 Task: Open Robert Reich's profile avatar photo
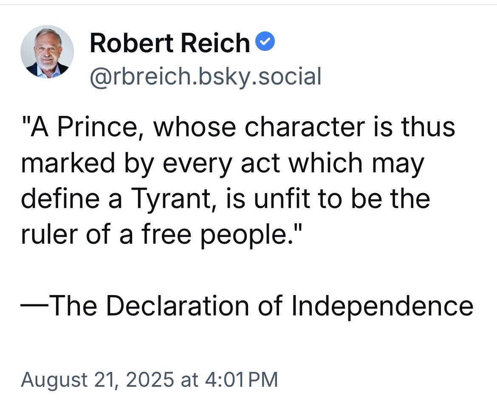coord(47,52)
